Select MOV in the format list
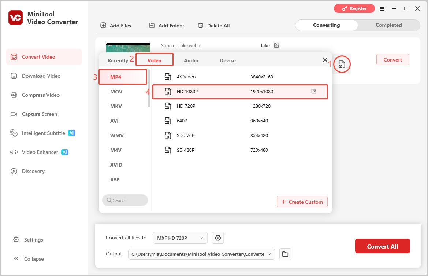This screenshot has height=276, width=428. [x=116, y=92]
